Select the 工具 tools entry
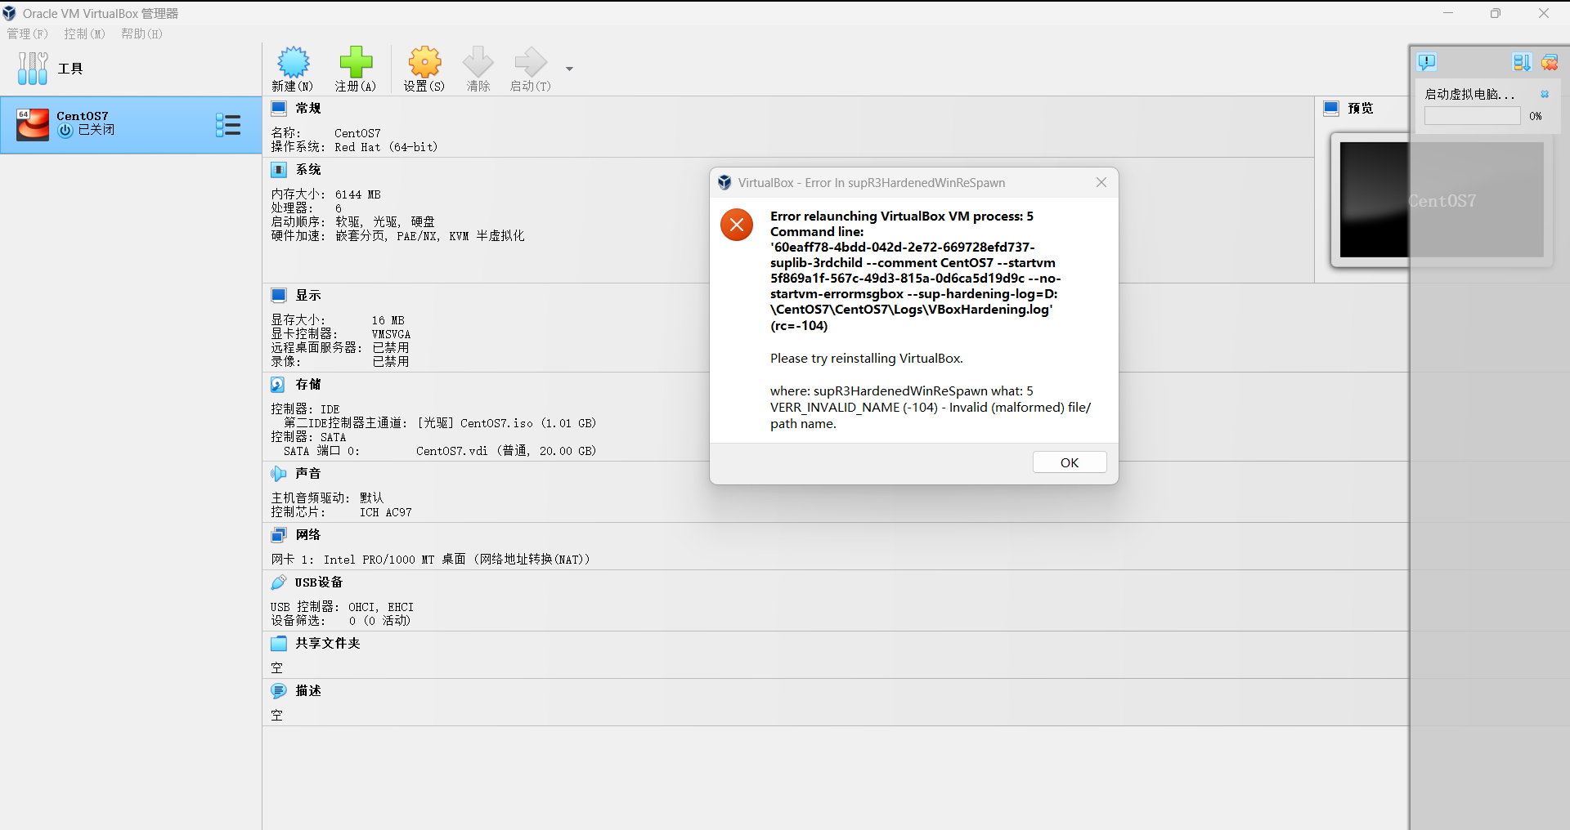Image resolution: width=1570 pixels, height=830 pixels. pyautogui.click(x=131, y=69)
